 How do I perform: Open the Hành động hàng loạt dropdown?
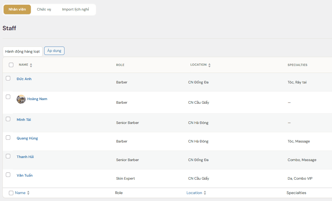(23, 52)
